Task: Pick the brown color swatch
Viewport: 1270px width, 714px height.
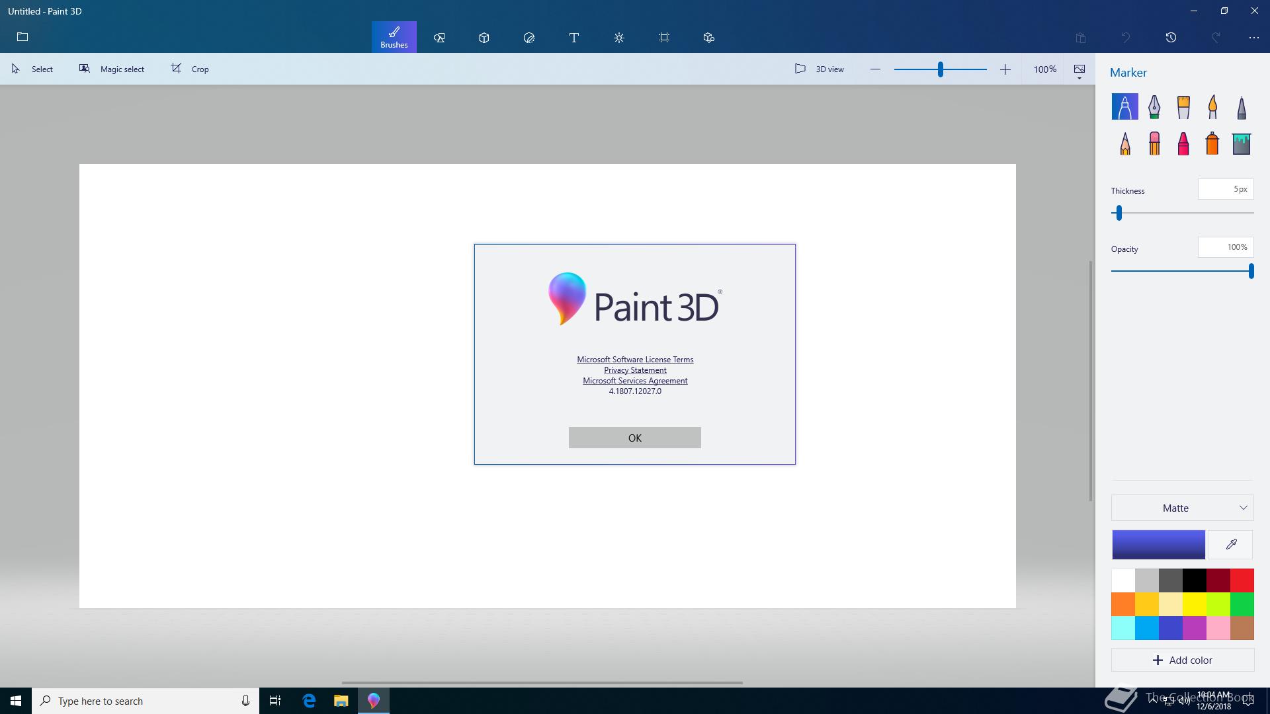Action: [1242, 628]
